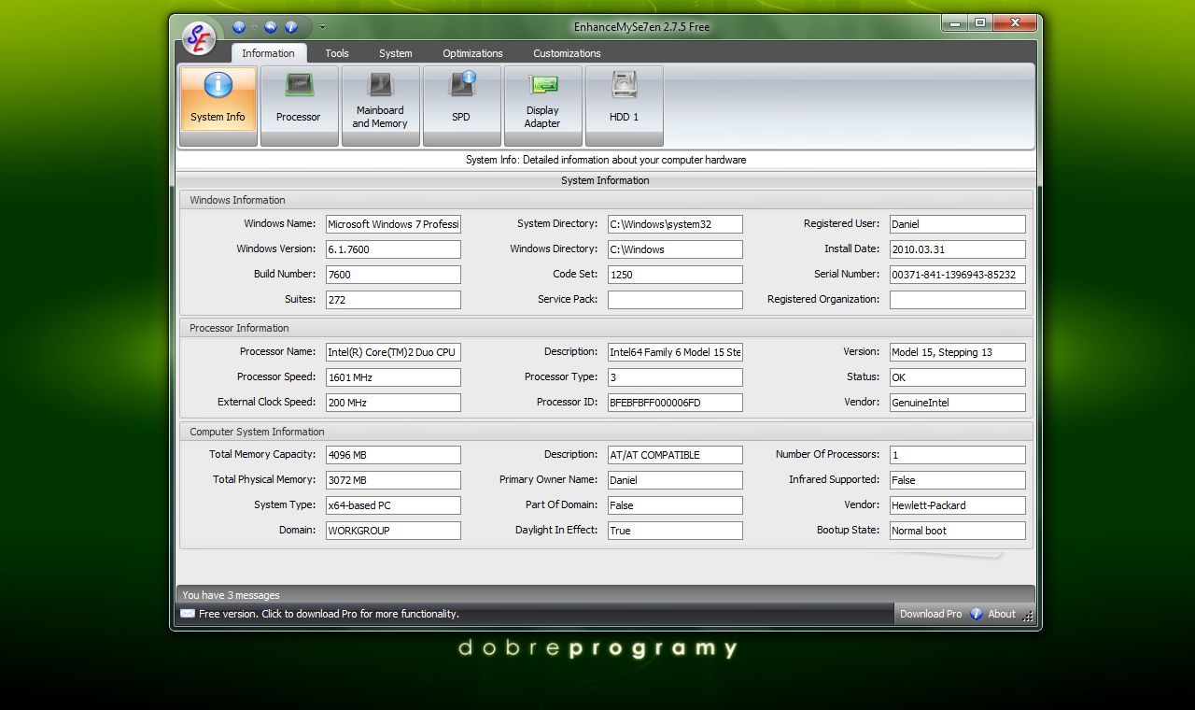Screen dimensions: 1195x710
Task: Click the window resize grip in status bar
Action: pyautogui.click(x=1028, y=616)
